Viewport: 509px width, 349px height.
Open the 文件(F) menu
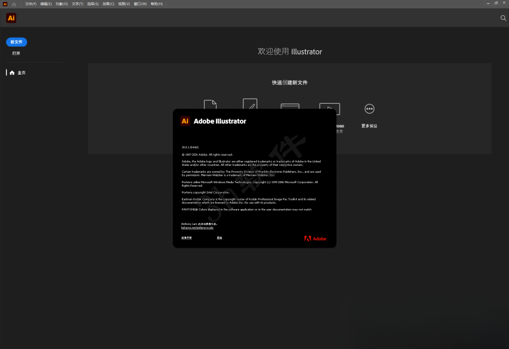click(31, 4)
